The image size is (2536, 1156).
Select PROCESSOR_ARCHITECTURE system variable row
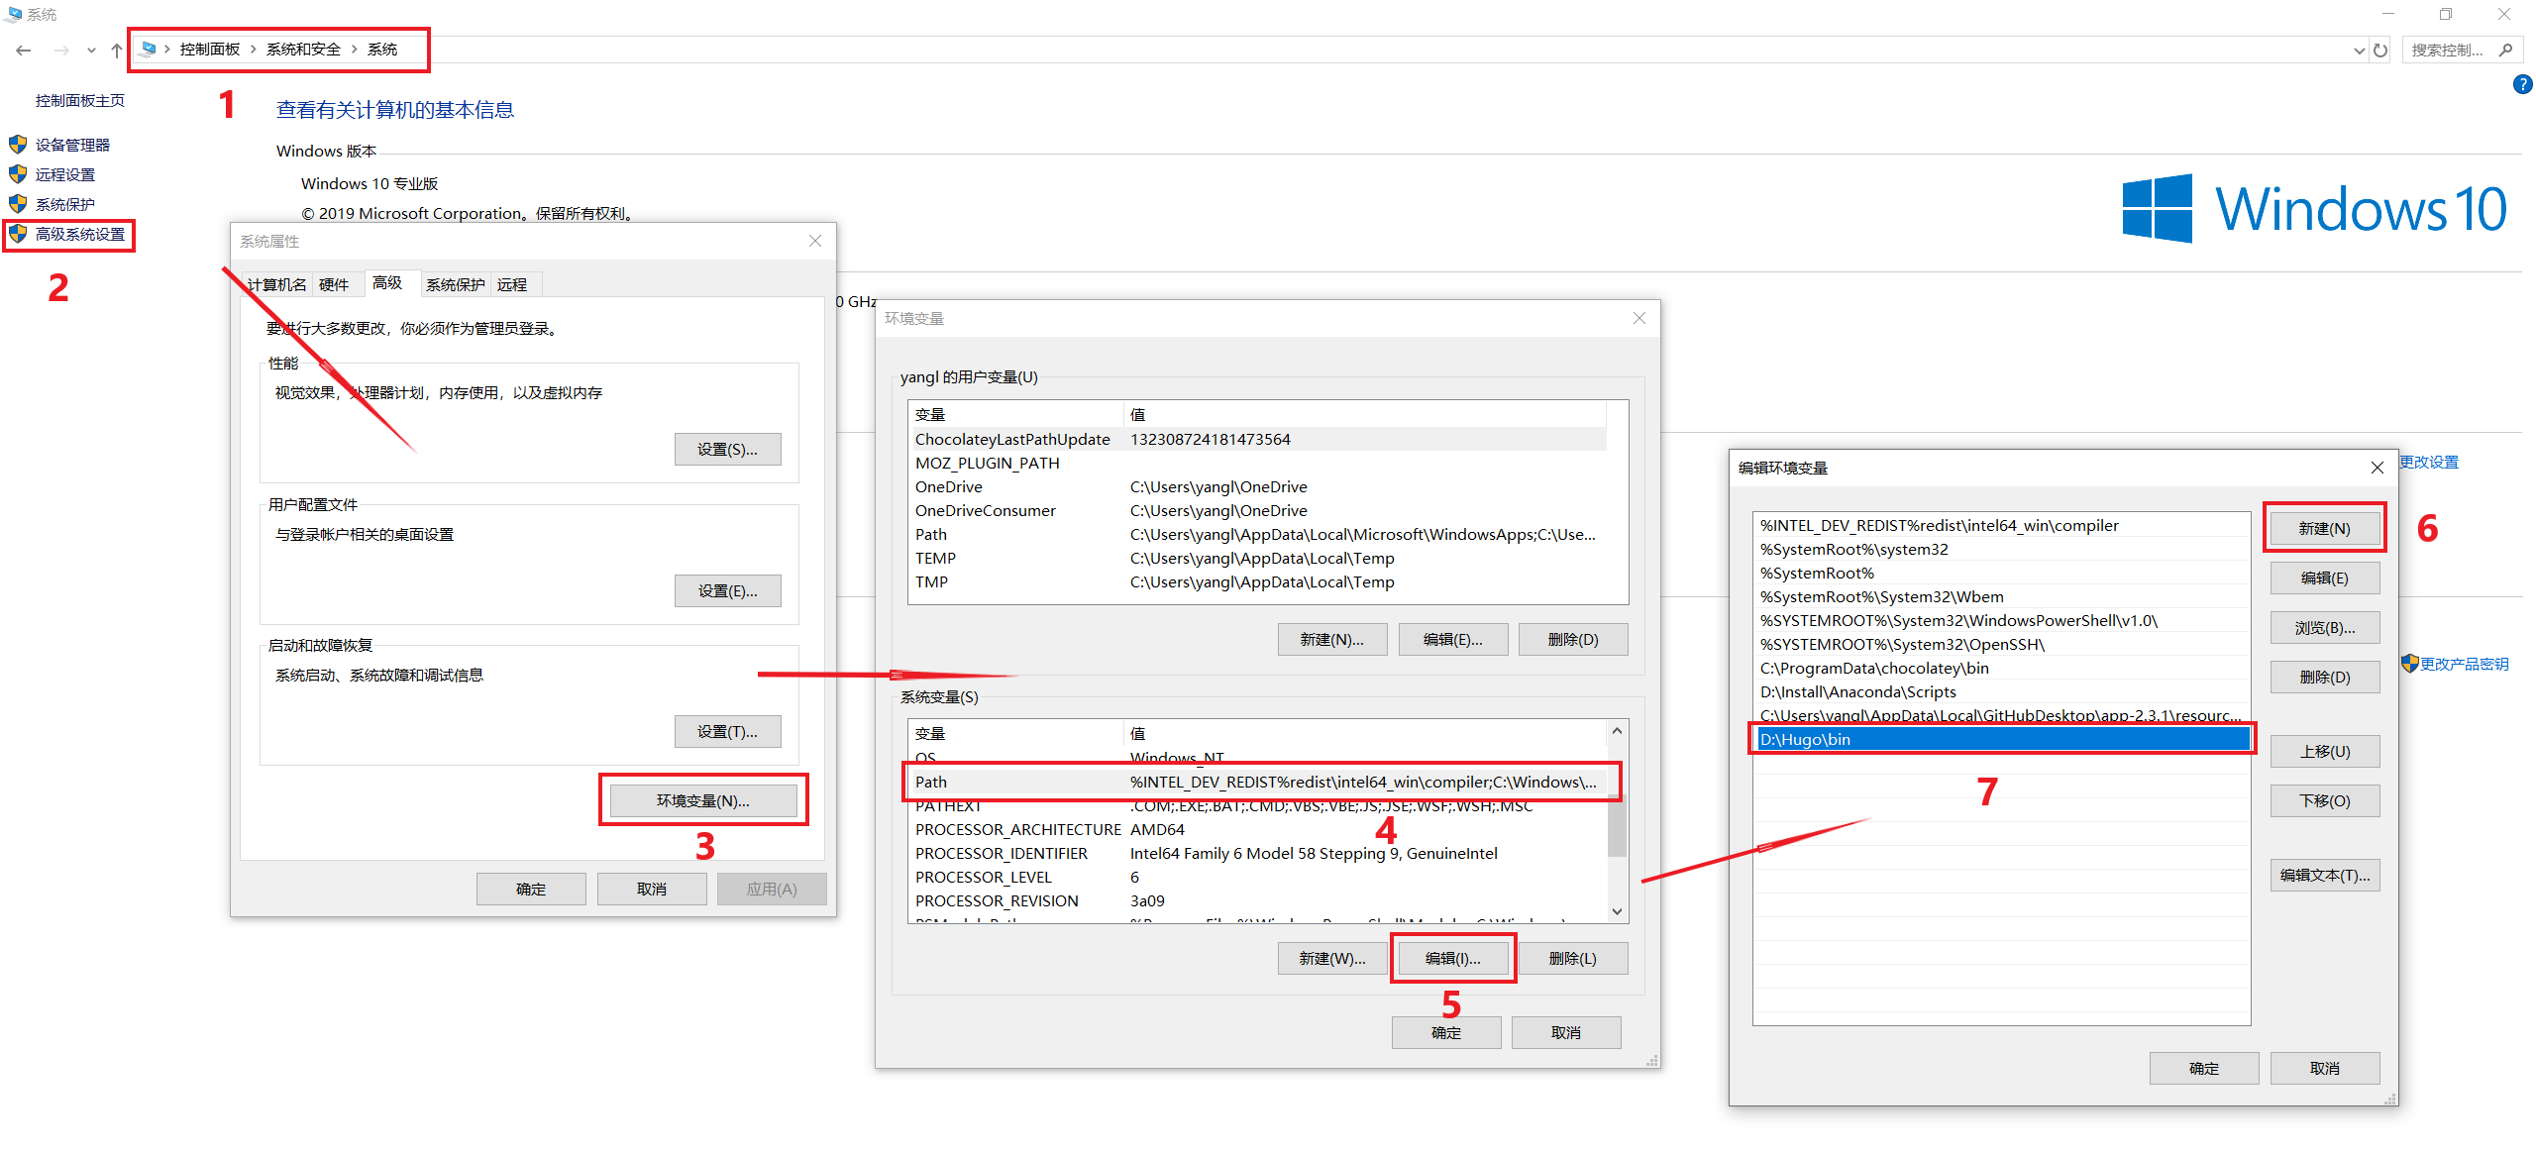click(x=1258, y=829)
